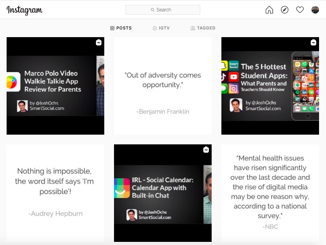The height and width of the screenshot is (245, 326).
Task: Switch to the TAGGED tab
Action: (203, 28)
